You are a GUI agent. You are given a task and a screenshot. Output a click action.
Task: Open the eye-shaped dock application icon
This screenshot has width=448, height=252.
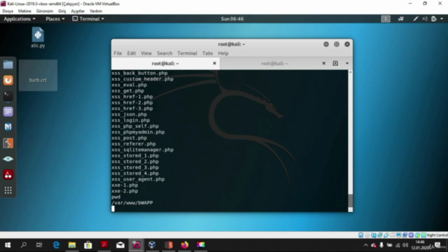(8, 159)
